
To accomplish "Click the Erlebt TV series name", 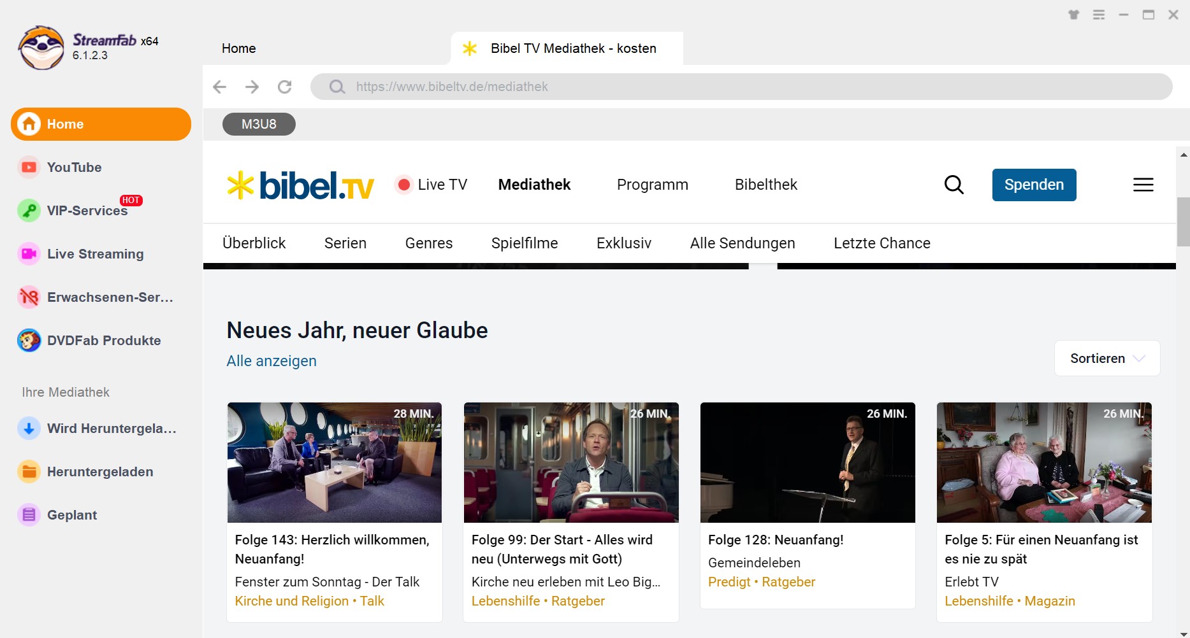I will coord(971,582).
